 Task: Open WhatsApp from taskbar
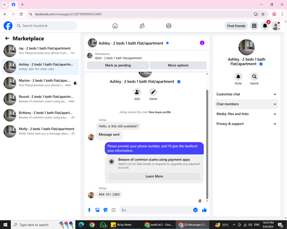[103, 225]
